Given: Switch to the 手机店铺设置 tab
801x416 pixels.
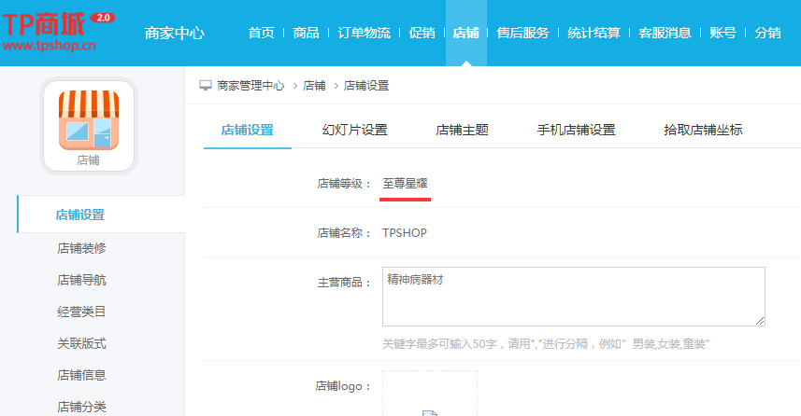Looking at the screenshot, I should click(576, 131).
